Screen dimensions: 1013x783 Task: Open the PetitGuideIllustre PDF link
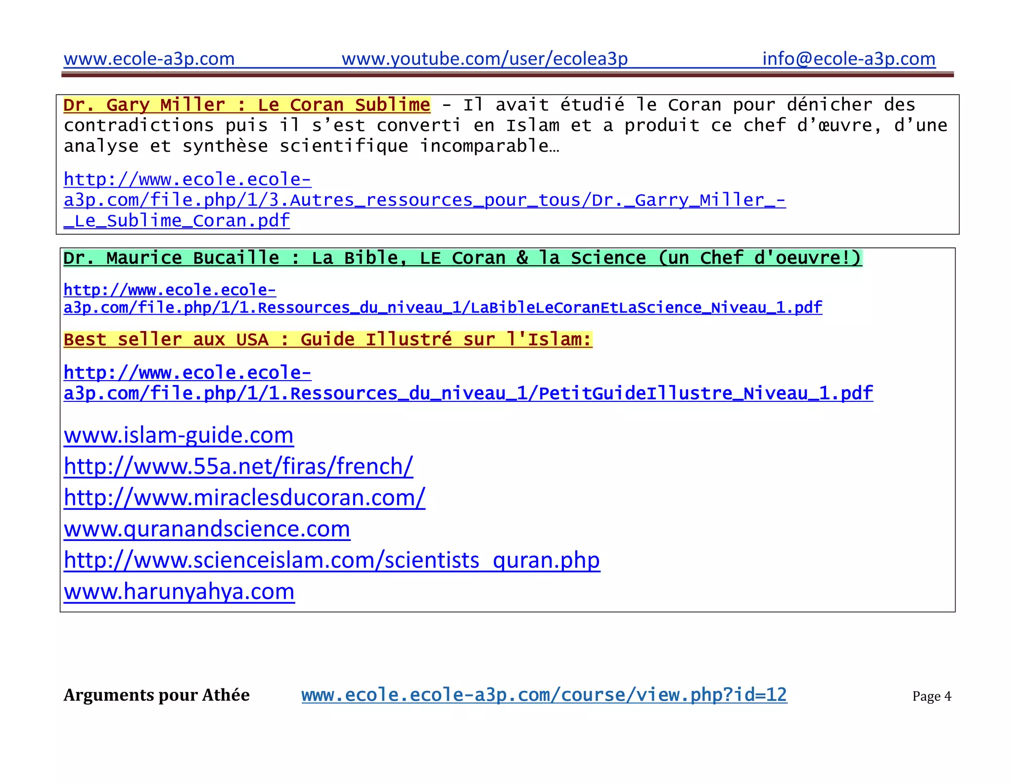pos(468,383)
